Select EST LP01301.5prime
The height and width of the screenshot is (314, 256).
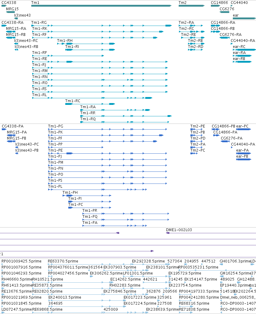pos(138,273)
